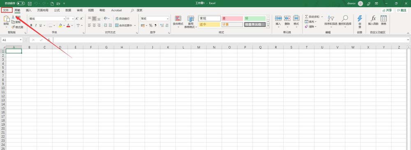Select the Format Painter (格式刷) tool

(x=17, y=27)
